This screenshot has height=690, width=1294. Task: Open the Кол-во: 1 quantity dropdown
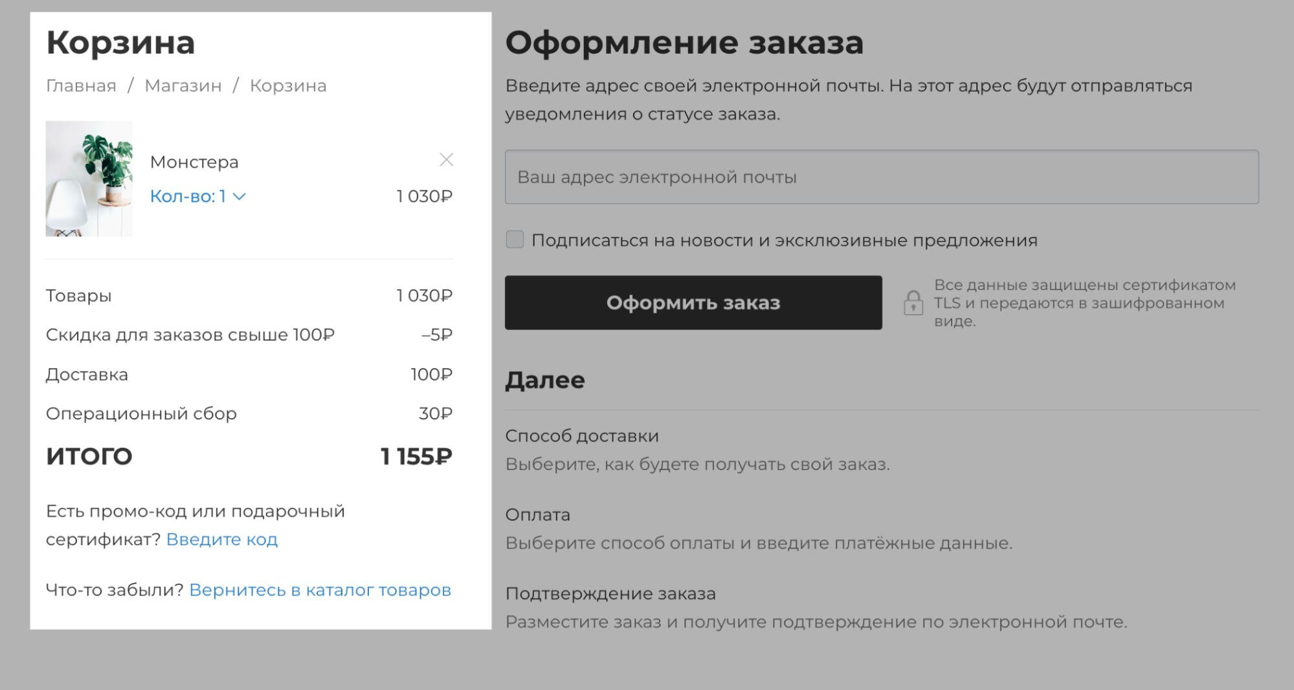(197, 196)
